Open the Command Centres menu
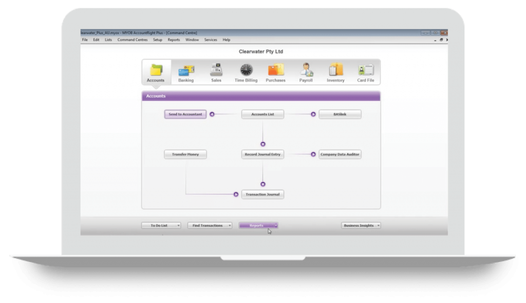This screenshot has height=303, width=526. coord(133,39)
